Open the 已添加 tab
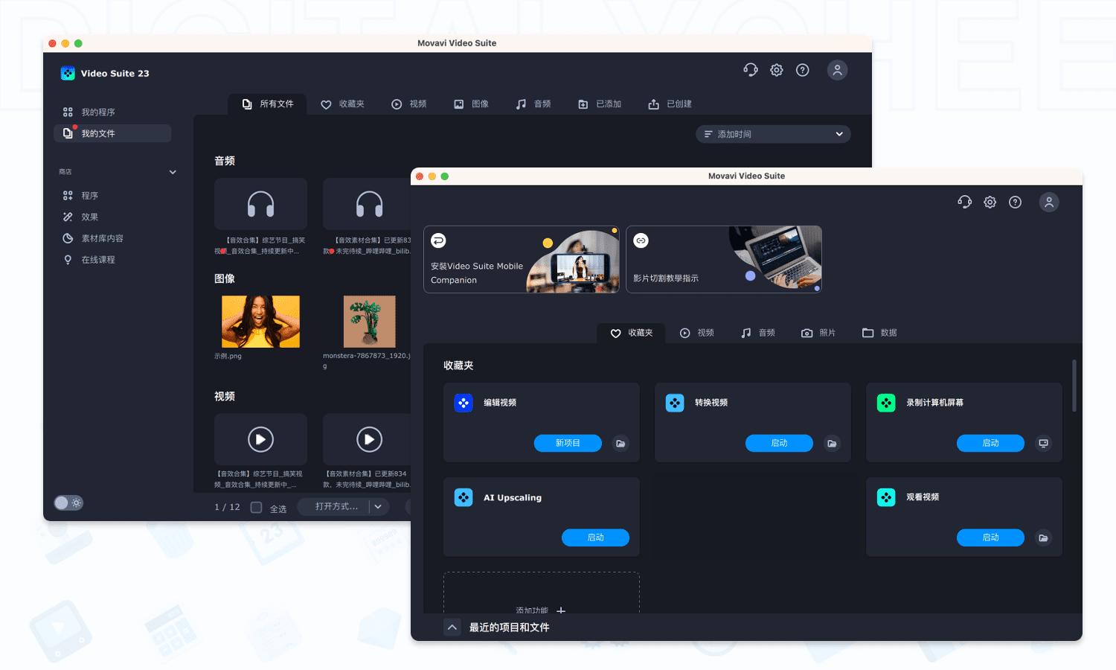Screen dimensions: 1116x670 (x=600, y=103)
